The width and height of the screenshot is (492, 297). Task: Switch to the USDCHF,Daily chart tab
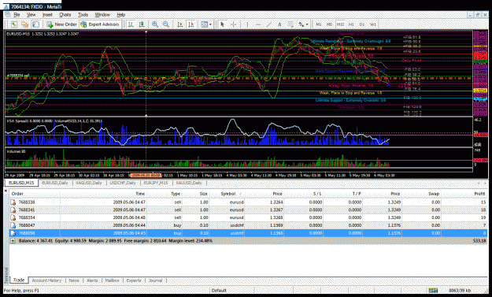click(123, 183)
